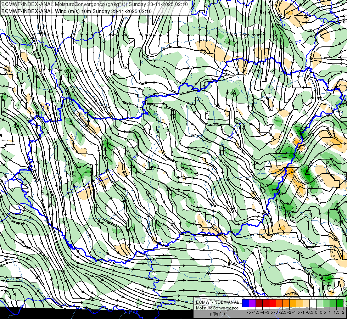Image resolution: width=347 pixels, height=319 pixels.
Task: Click the -0.5 tick label on the legend scale
Action: [x=309, y=312]
